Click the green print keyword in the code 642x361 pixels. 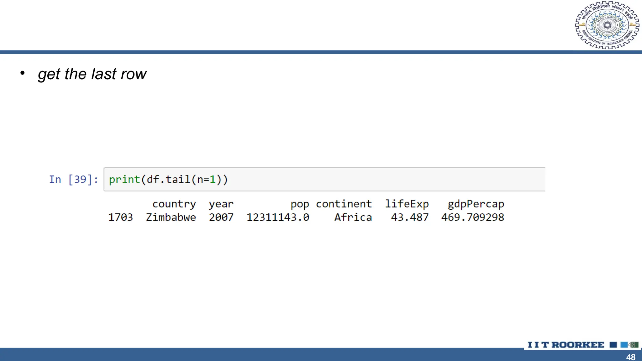[124, 180]
